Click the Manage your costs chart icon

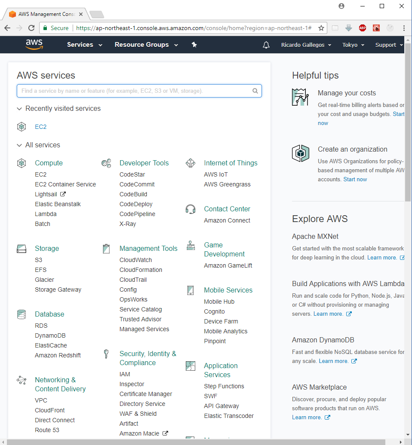coord(300,97)
